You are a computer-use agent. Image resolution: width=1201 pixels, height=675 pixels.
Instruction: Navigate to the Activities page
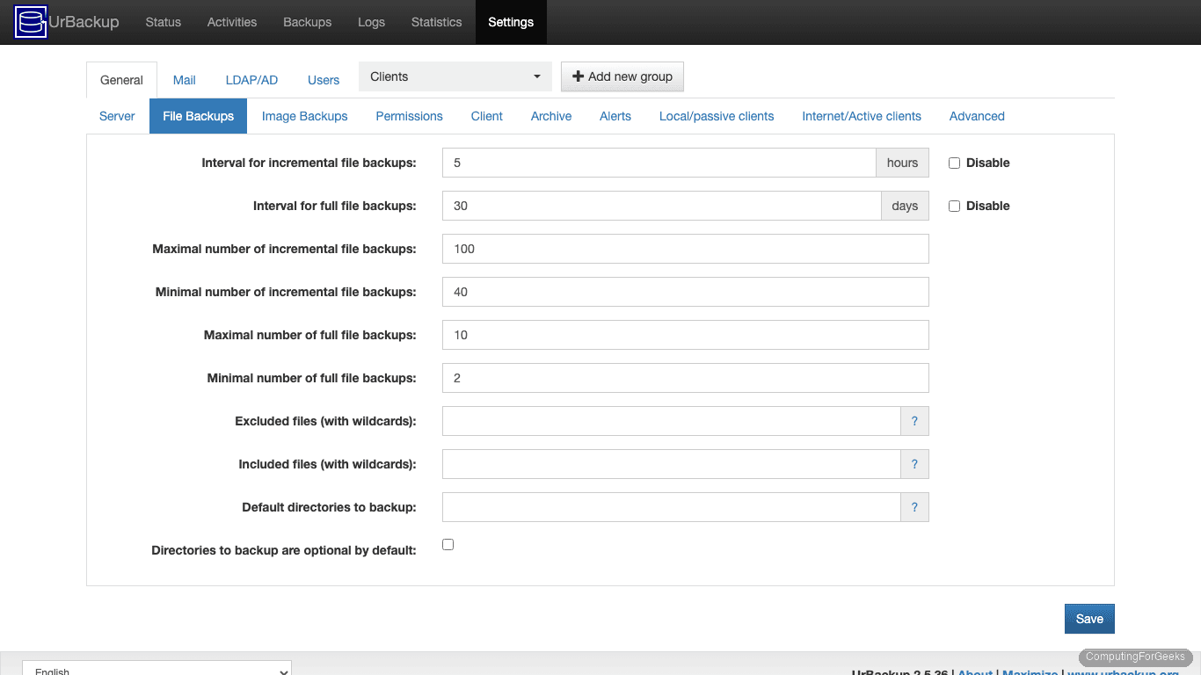[231, 22]
